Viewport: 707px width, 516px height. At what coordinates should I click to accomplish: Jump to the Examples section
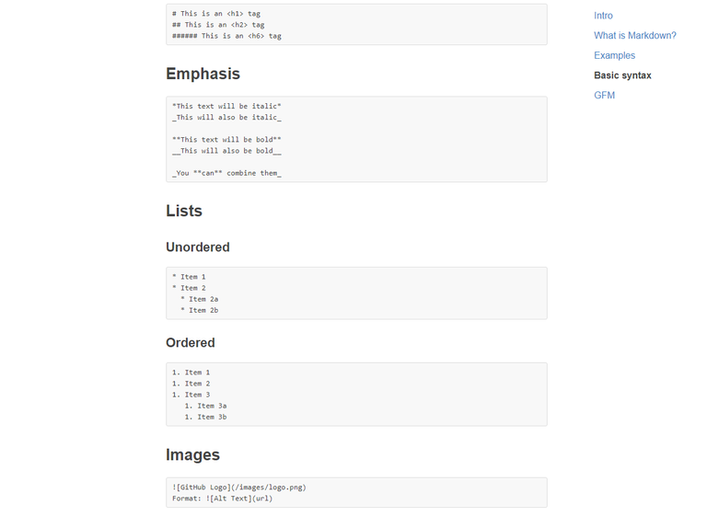[x=614, y=55]
